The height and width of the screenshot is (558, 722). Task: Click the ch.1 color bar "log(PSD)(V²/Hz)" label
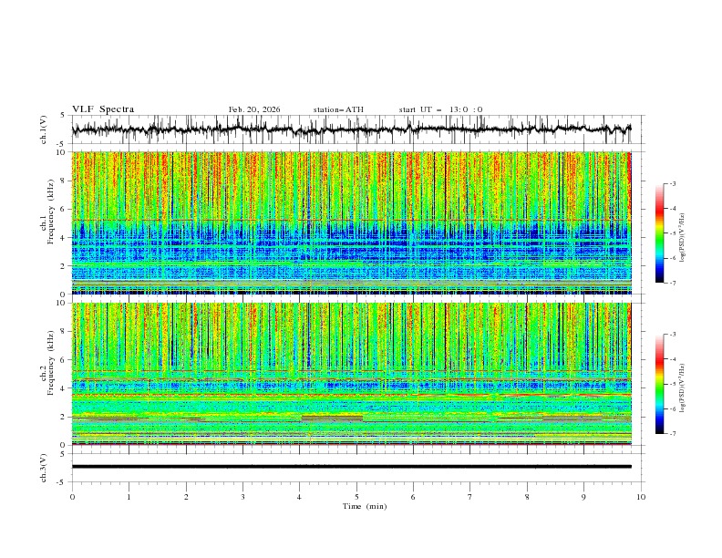click(x=683, y=238)
